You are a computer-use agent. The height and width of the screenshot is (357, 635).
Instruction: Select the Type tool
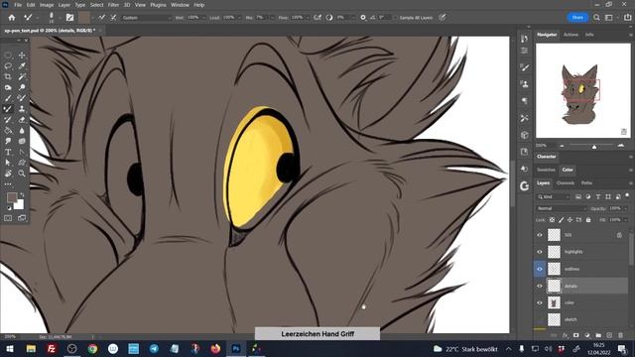8,152
